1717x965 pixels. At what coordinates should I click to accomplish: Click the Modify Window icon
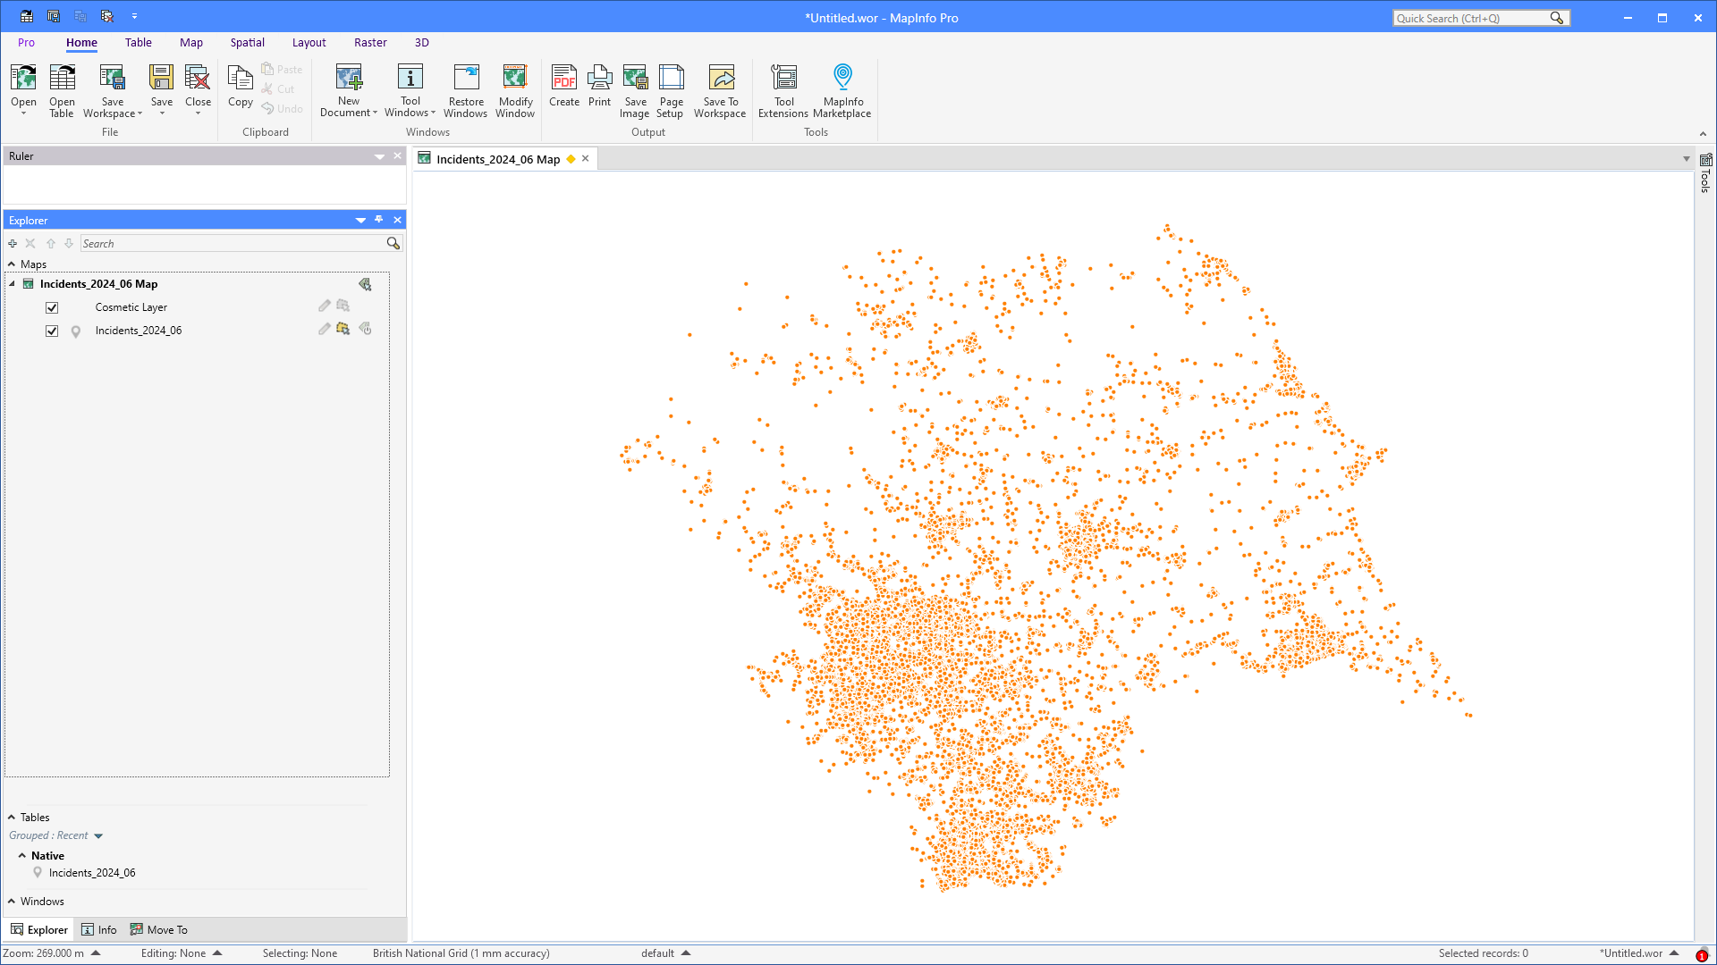[x=515, y=89]
